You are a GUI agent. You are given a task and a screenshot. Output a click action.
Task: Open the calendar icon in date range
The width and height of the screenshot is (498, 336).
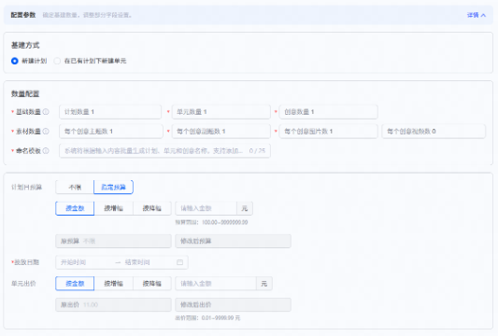[179, 262]
